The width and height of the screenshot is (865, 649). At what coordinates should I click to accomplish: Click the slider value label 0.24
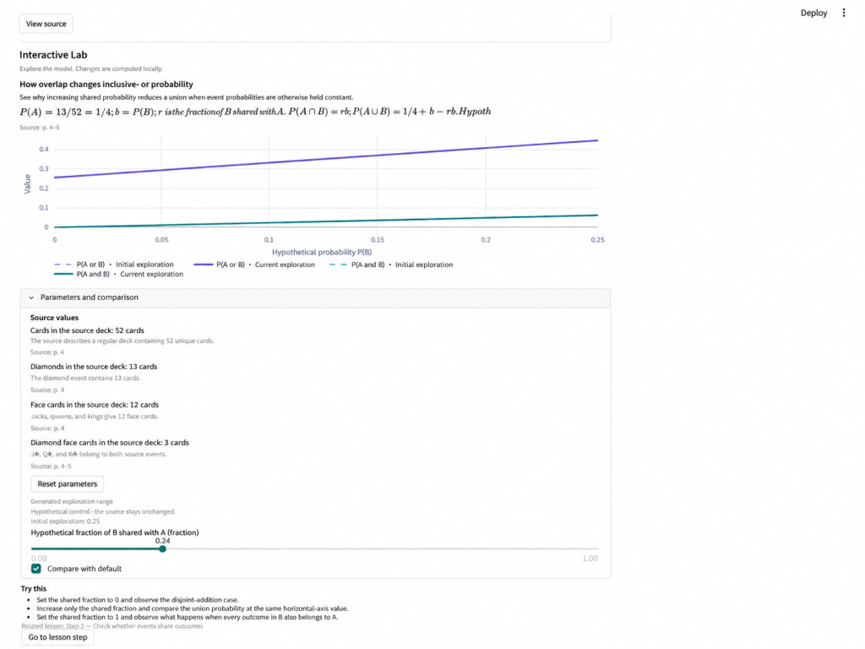point(163,541)
